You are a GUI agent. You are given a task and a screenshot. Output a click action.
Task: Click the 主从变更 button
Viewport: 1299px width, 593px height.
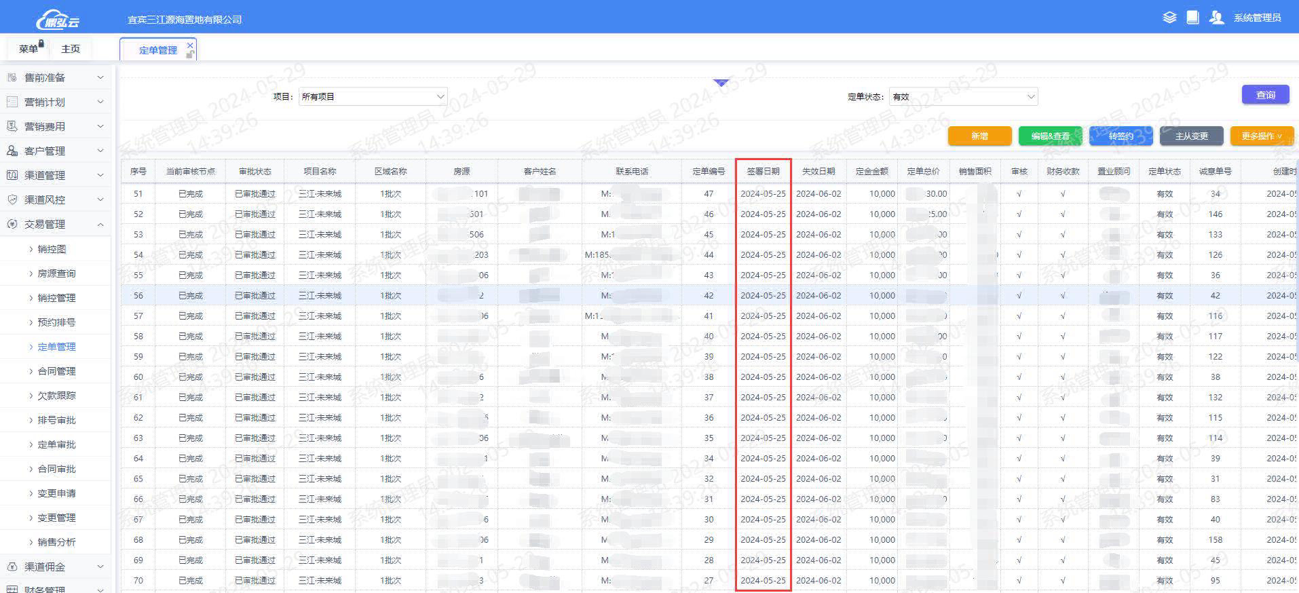click(1191, 136)
